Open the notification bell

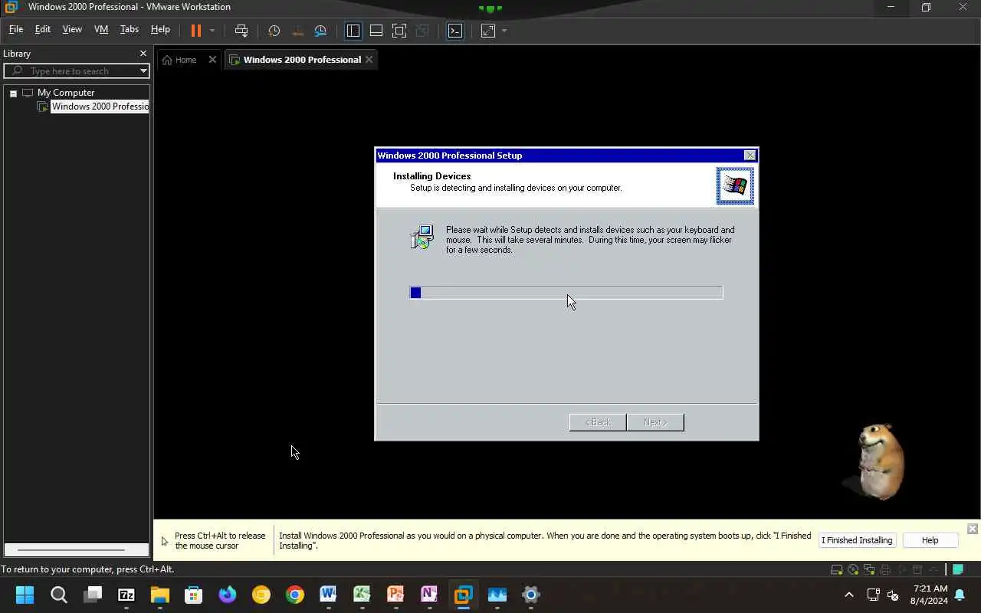(x=960, y=595)
